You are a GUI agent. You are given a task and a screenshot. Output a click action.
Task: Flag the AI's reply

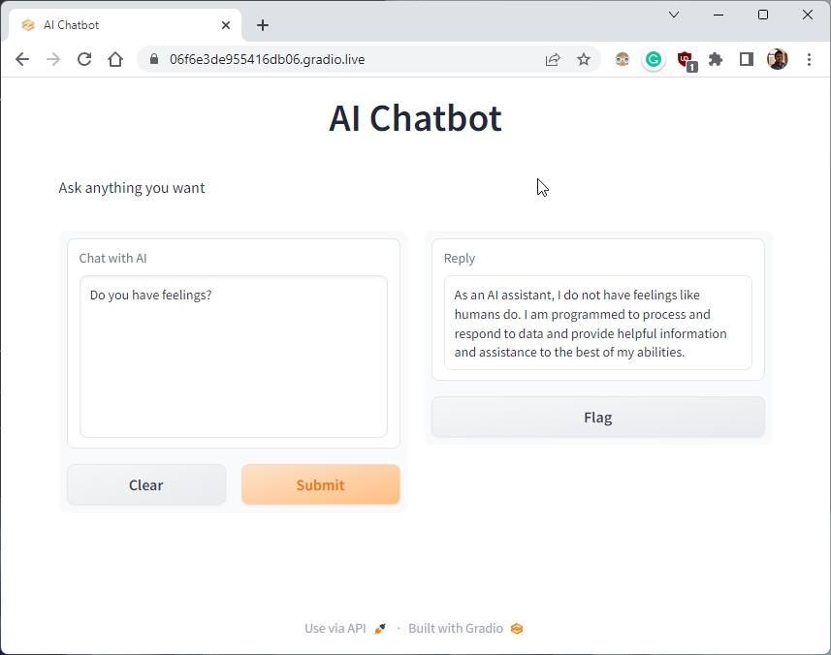597,417
